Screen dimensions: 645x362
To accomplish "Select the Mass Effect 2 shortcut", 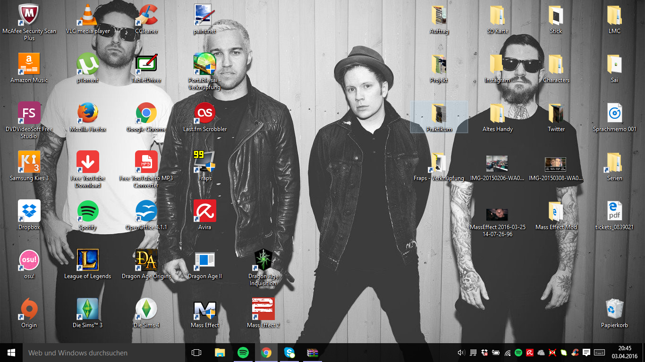I will coord(263,310).
